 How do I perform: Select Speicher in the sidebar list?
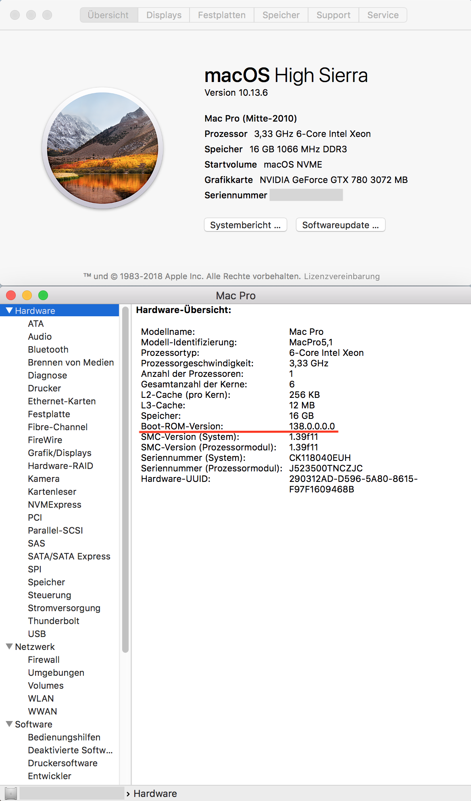(46, 582)
